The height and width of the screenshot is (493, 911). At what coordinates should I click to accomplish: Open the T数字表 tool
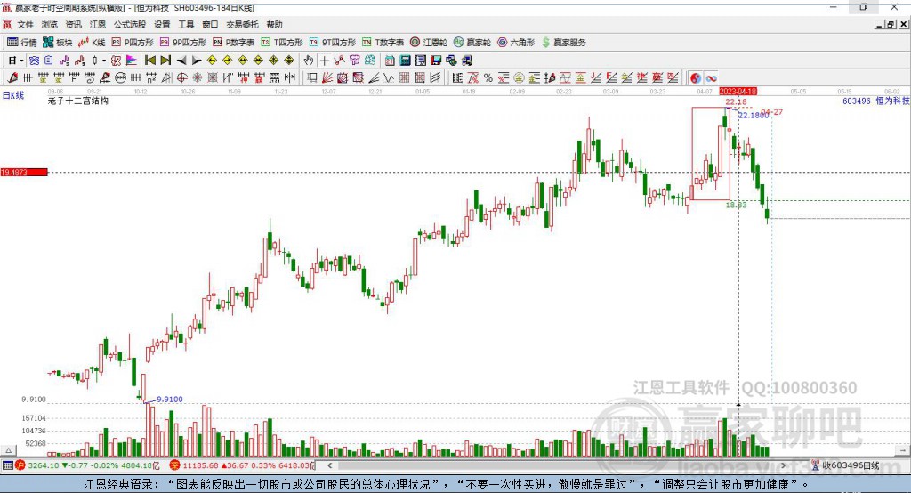tap(383, 43)
